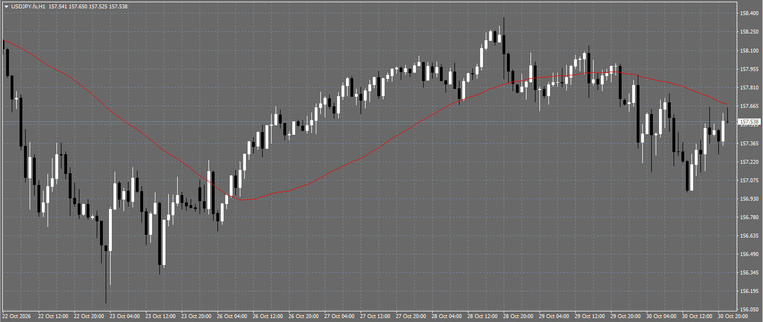
Task: Open the chart menu triangle beside USDJPY.fx
Action: [x=6, y=6]
